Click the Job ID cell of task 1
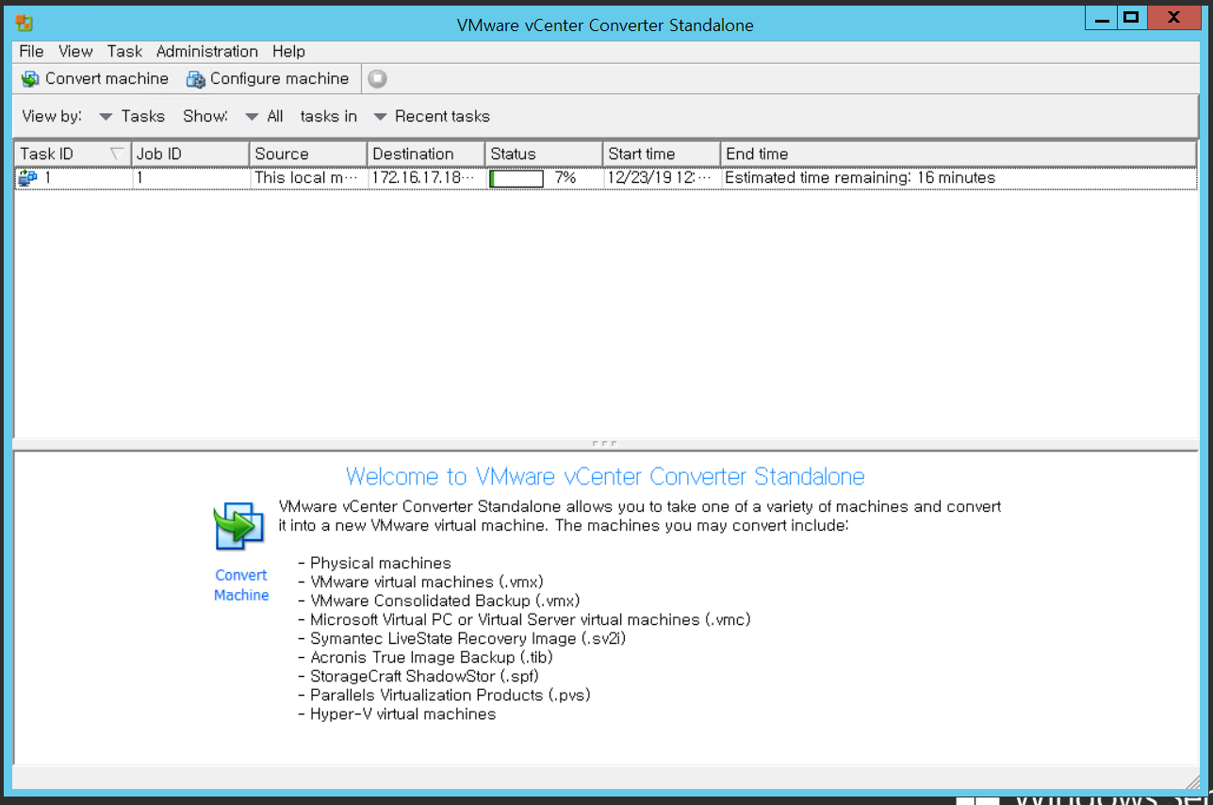Screen dimensions: 1213x805 point(191,178)
